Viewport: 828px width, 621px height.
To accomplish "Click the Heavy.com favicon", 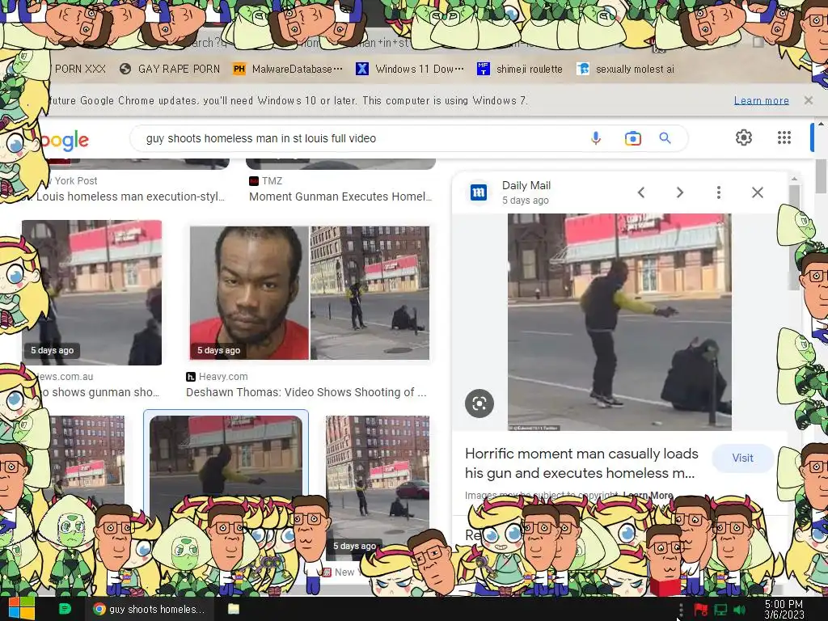I will 191,377.
